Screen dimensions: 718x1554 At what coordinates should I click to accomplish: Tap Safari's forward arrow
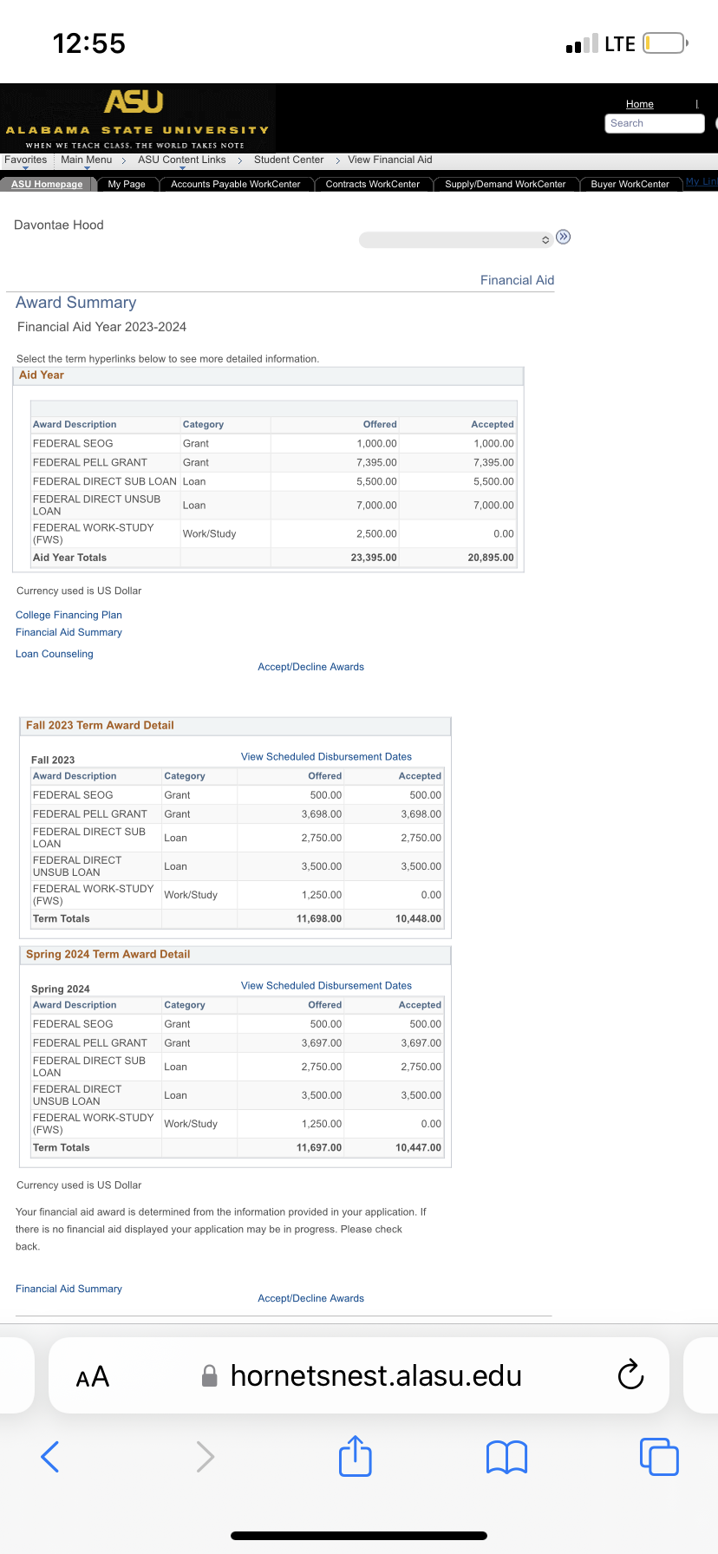(x=205, y=1457)
